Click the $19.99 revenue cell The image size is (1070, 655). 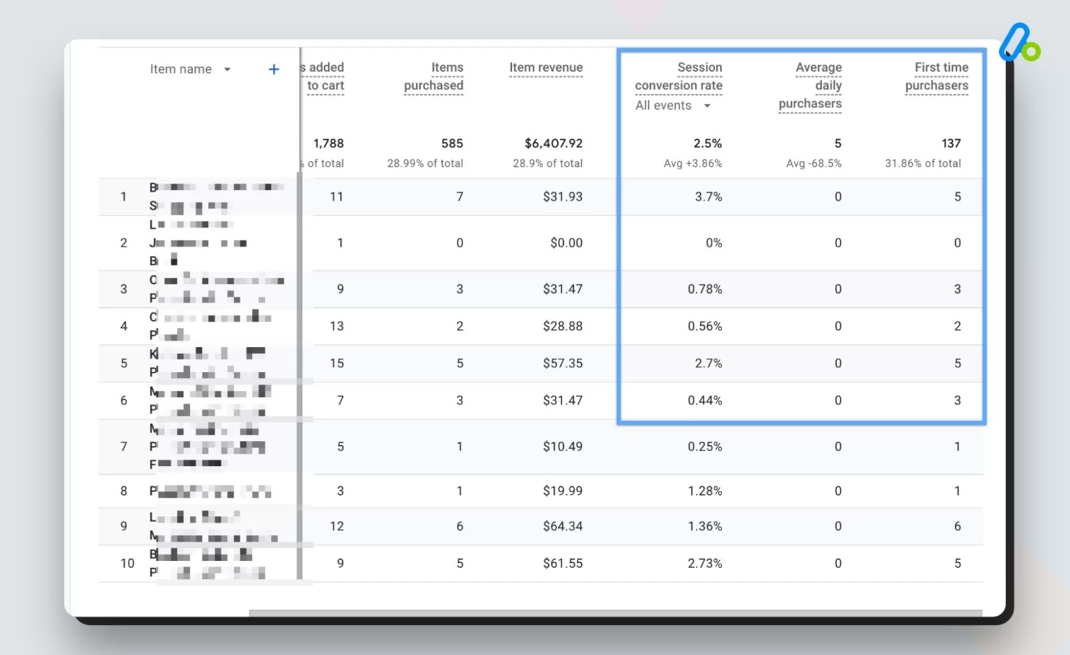(x=563, y=491)
